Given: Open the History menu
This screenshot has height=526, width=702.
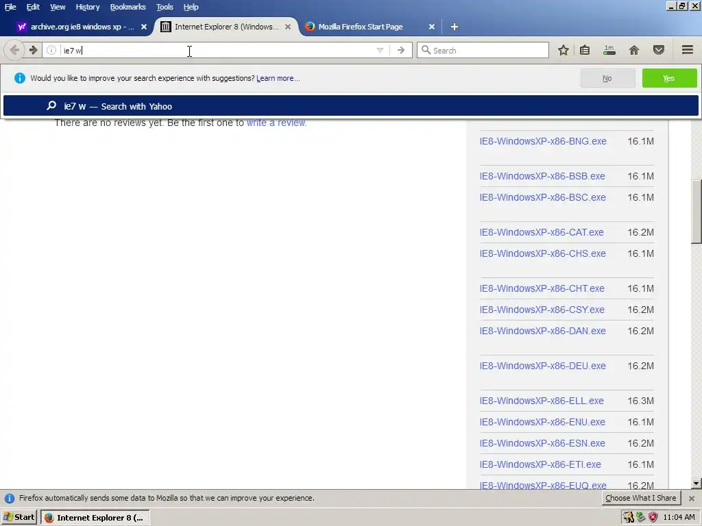Looking at the screenshot, I should click(x=87, y=7).
